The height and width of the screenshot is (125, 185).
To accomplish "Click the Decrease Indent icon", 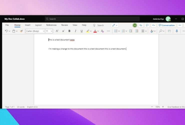I will tap(130, 31).
